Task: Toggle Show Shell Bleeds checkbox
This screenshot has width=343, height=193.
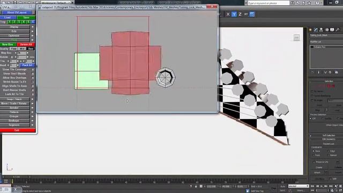Action: 33,74
